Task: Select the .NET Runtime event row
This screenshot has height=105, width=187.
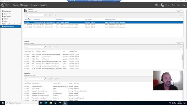Action: [103, 59]
